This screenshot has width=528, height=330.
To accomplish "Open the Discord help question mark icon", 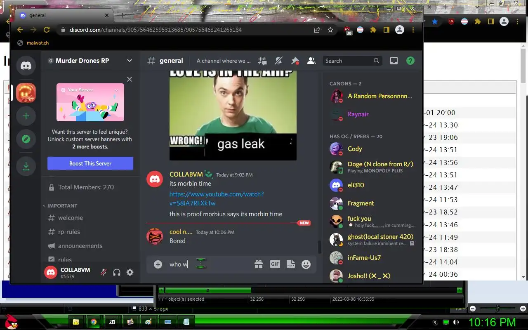I will pyautogui.click(x=410, y=61).
